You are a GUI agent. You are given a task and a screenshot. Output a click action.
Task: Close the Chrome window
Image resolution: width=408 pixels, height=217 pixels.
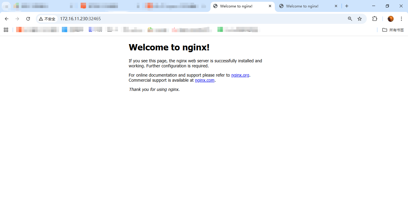coord(401,6)
